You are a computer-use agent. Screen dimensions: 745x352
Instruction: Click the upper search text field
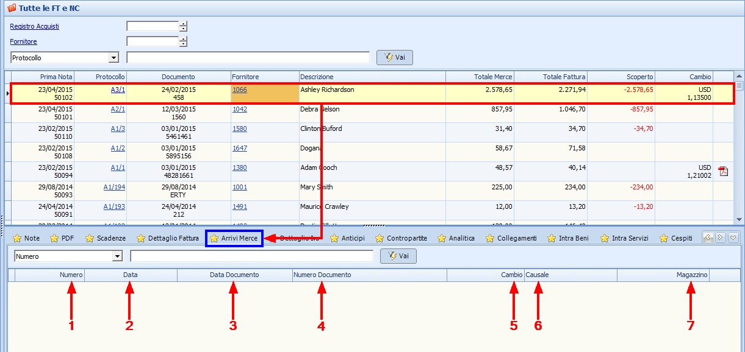point(248,57)
